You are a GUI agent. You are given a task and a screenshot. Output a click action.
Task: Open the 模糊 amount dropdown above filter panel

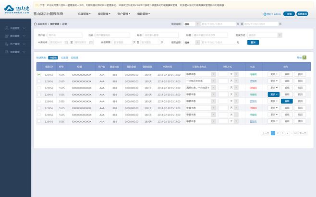point(192,24)
